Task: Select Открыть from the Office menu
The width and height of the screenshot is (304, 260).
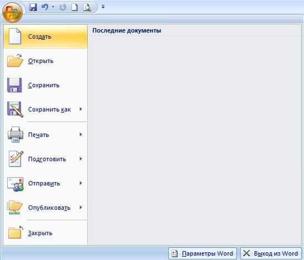Action: tap(45, 61)
